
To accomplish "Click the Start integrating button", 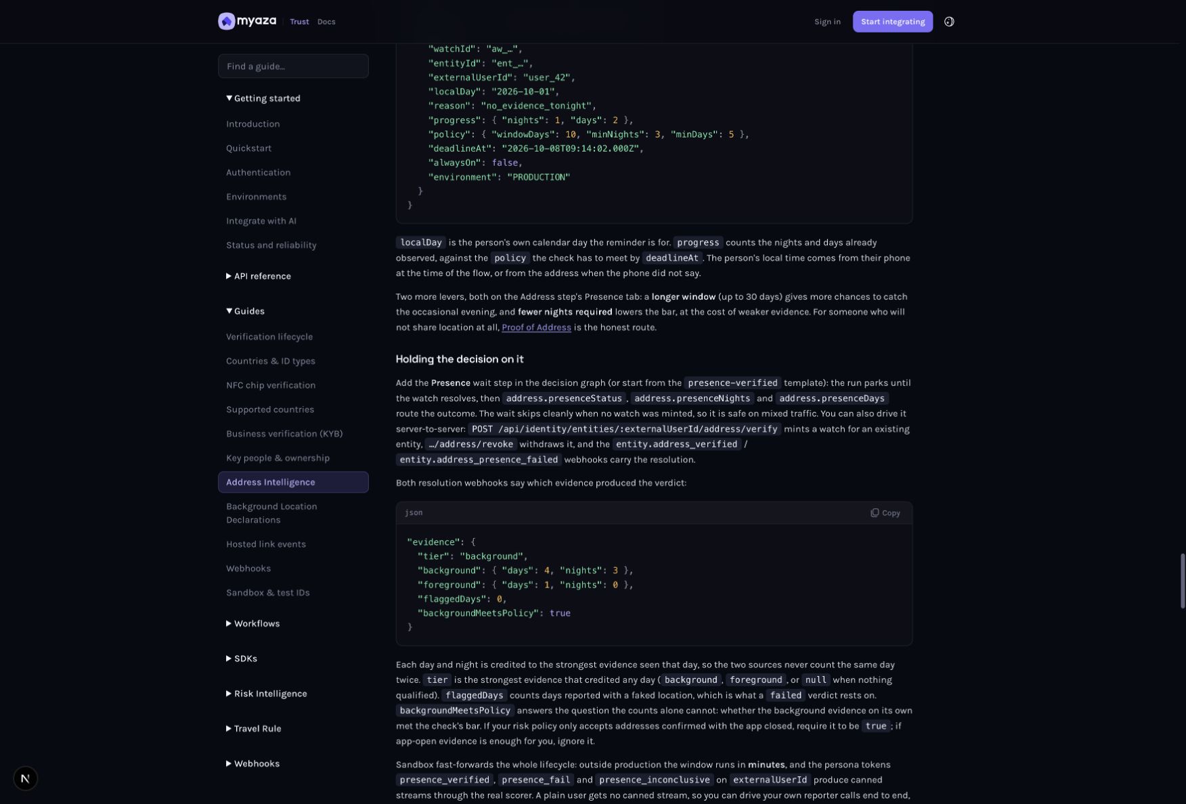I will pos(892,22).
